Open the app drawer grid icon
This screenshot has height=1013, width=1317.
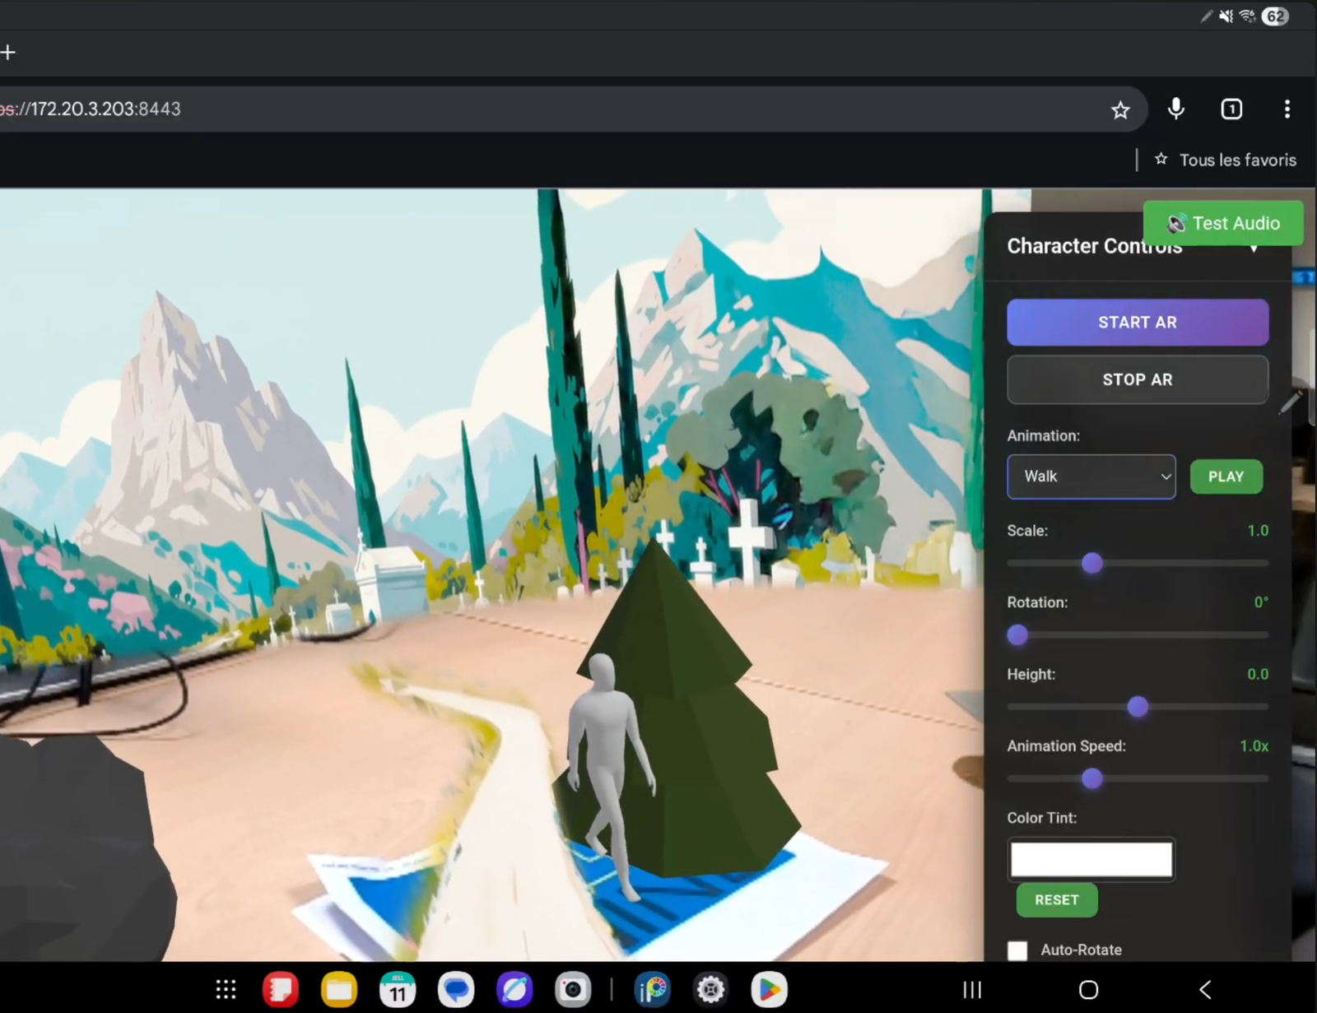(x=226, y=989)
